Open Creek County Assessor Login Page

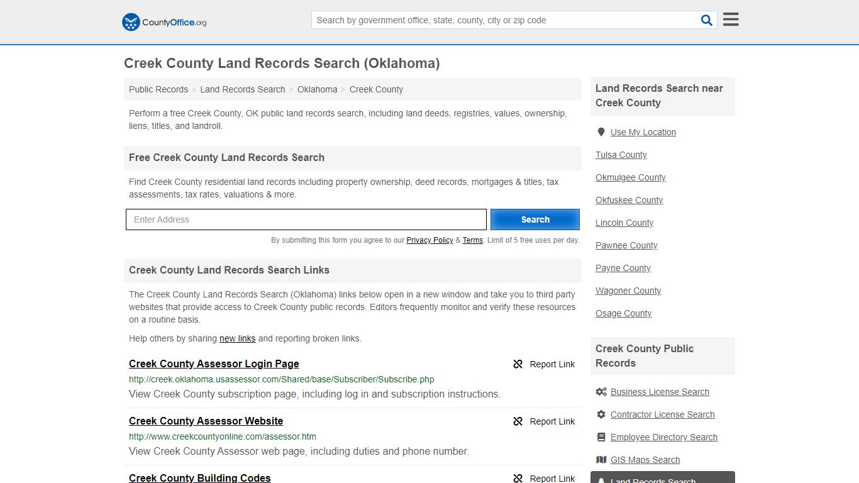click(x=214, y=364)
